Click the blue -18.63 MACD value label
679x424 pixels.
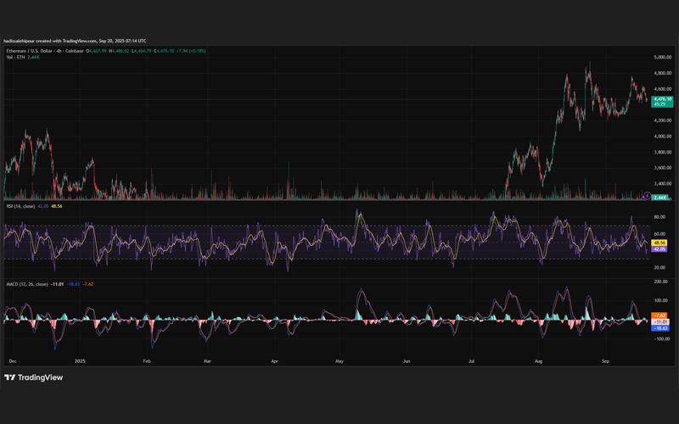tap(660, 328)
